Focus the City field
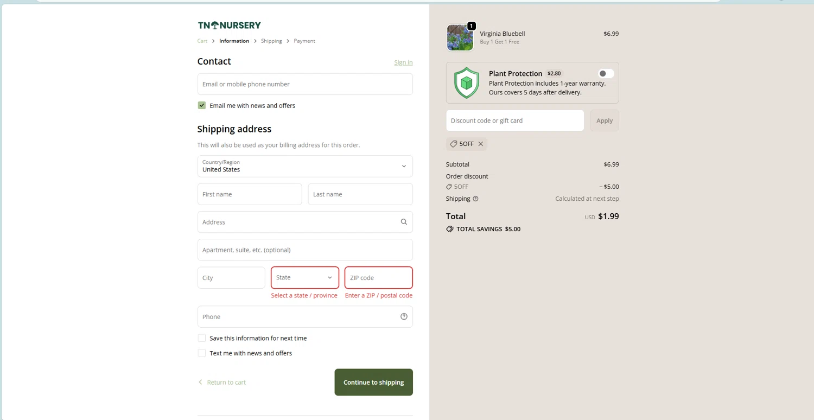The height and width of the screenshot is (420, 814). point(231,278)
